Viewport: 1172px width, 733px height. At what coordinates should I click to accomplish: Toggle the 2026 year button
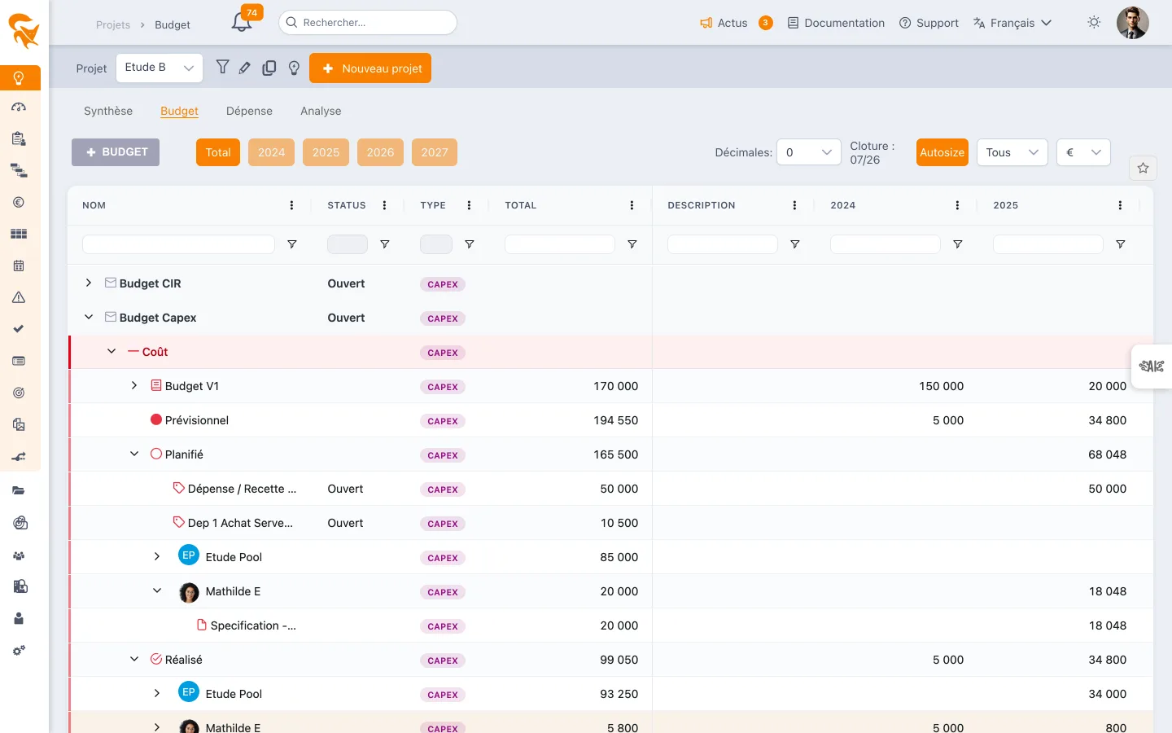click(x=380, y=152)
